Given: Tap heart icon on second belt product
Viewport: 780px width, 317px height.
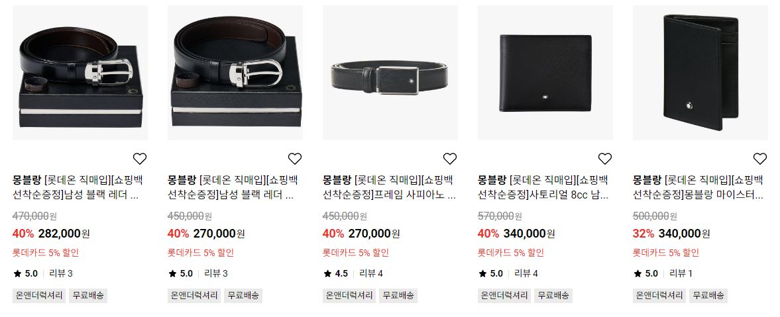Looking at the screenshot, I should [x=295, y=159].
